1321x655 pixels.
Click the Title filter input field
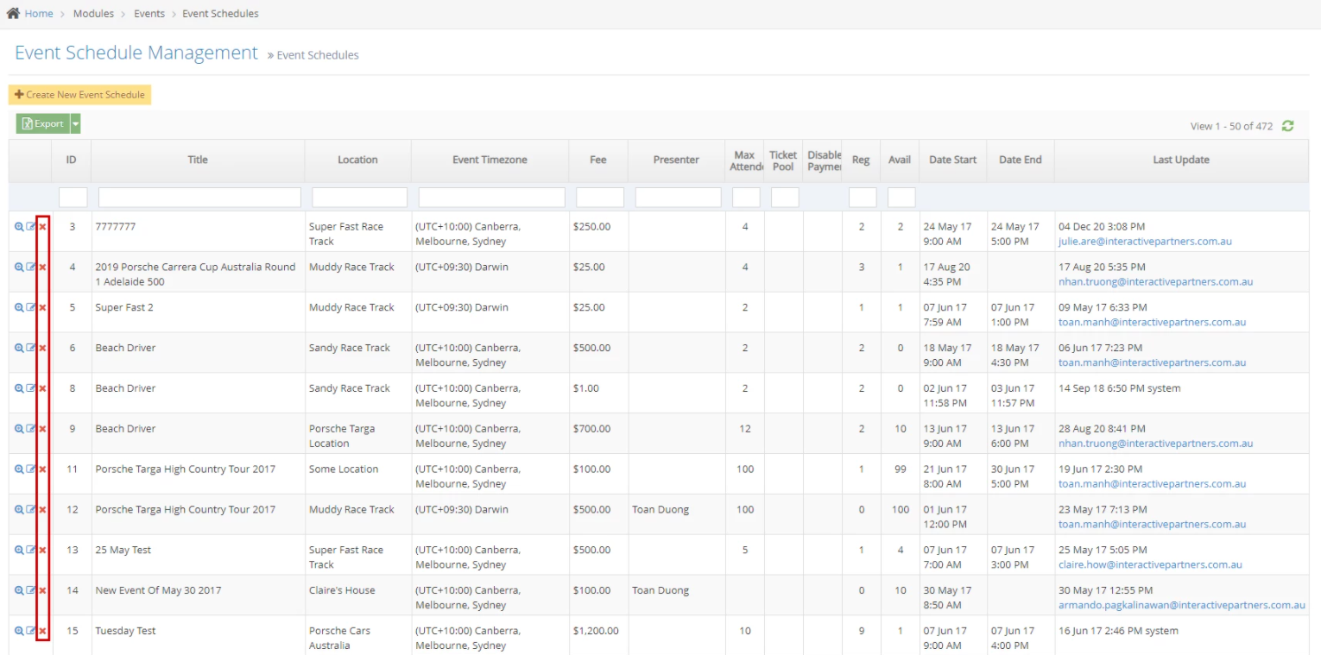click(x=199, y=198)
